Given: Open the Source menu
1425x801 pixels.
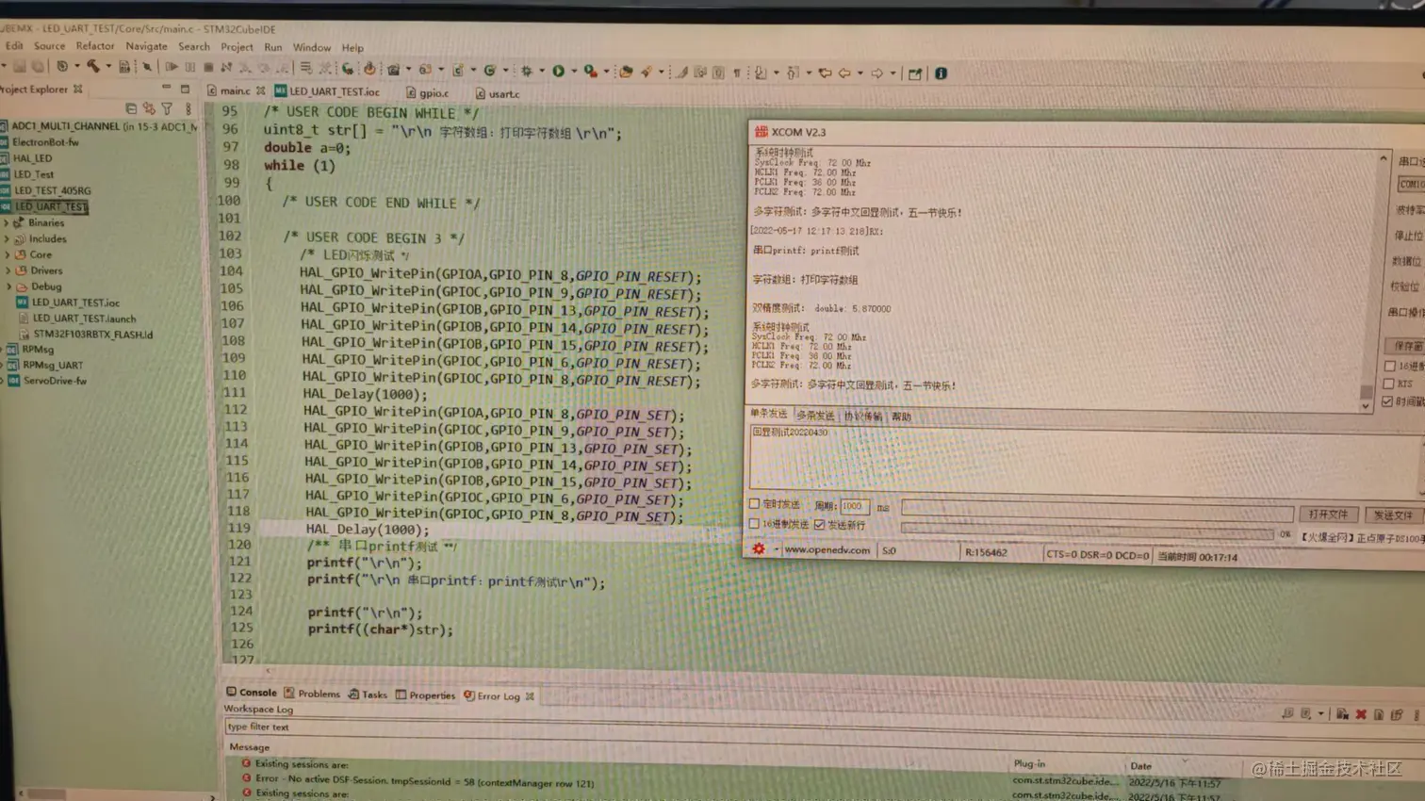Looking at the screenshot, I should [50, 45].
